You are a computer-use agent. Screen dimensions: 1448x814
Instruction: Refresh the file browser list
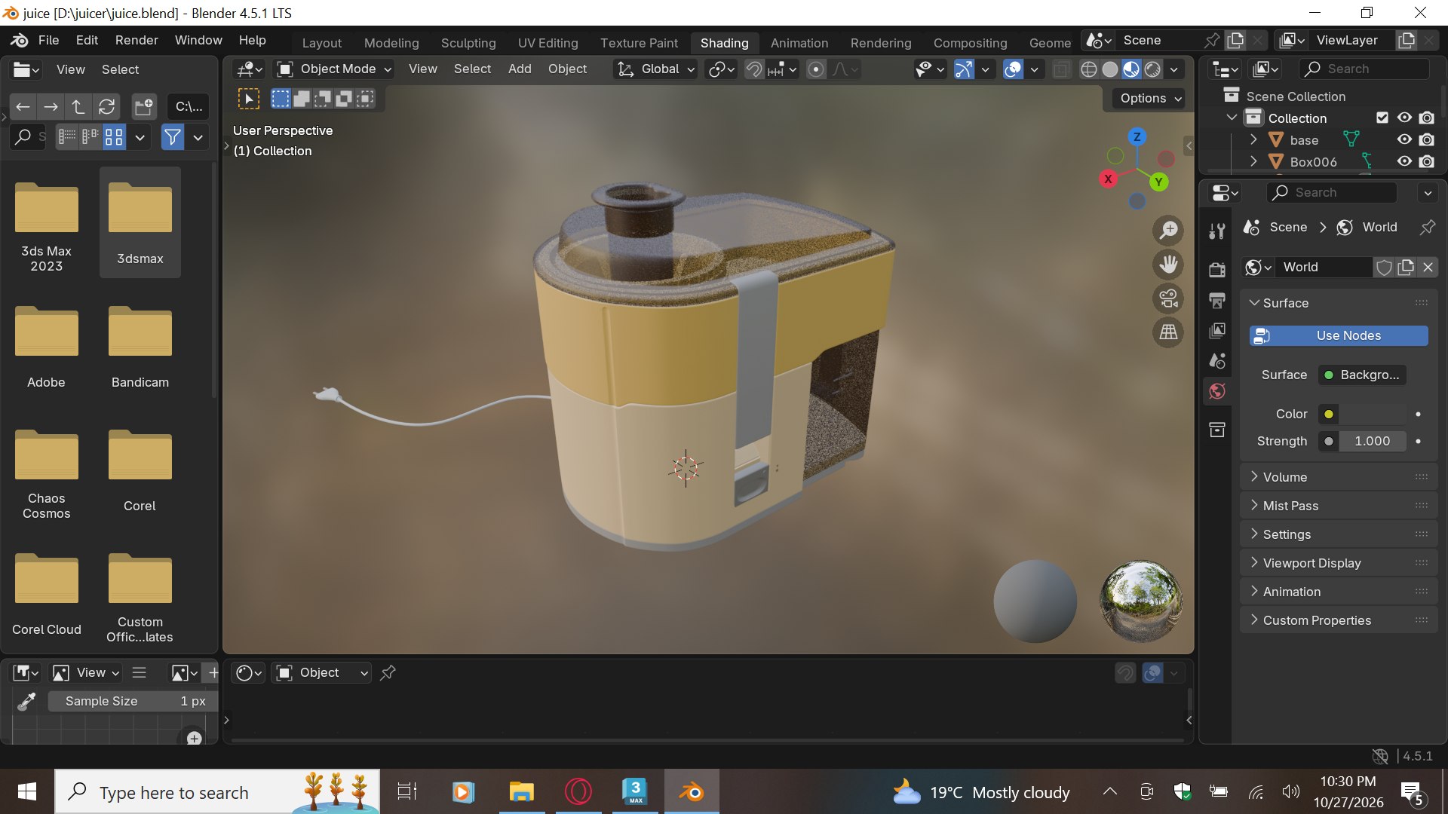(107, 106)
